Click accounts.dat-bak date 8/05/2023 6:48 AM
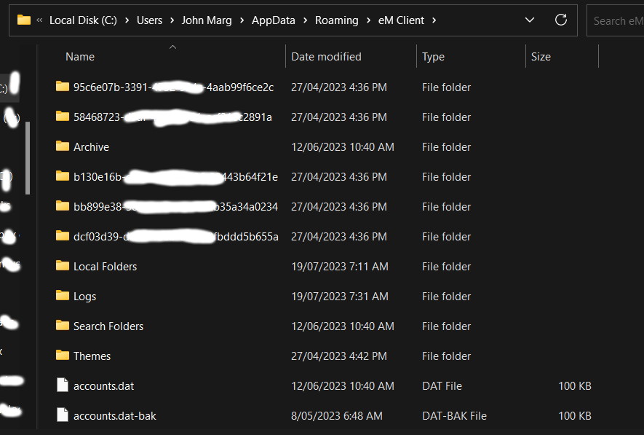This screenshot has width=644, height=435. coord(337,416)
